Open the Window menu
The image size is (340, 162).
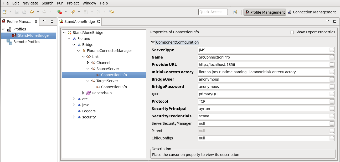pyautogui.click(x=89, y=3)
